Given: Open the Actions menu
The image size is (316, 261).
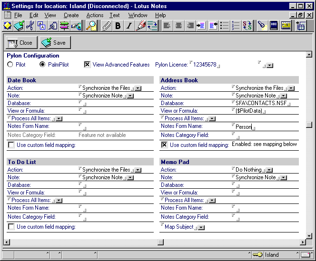Looking at the screenshot, I should 95,15.
